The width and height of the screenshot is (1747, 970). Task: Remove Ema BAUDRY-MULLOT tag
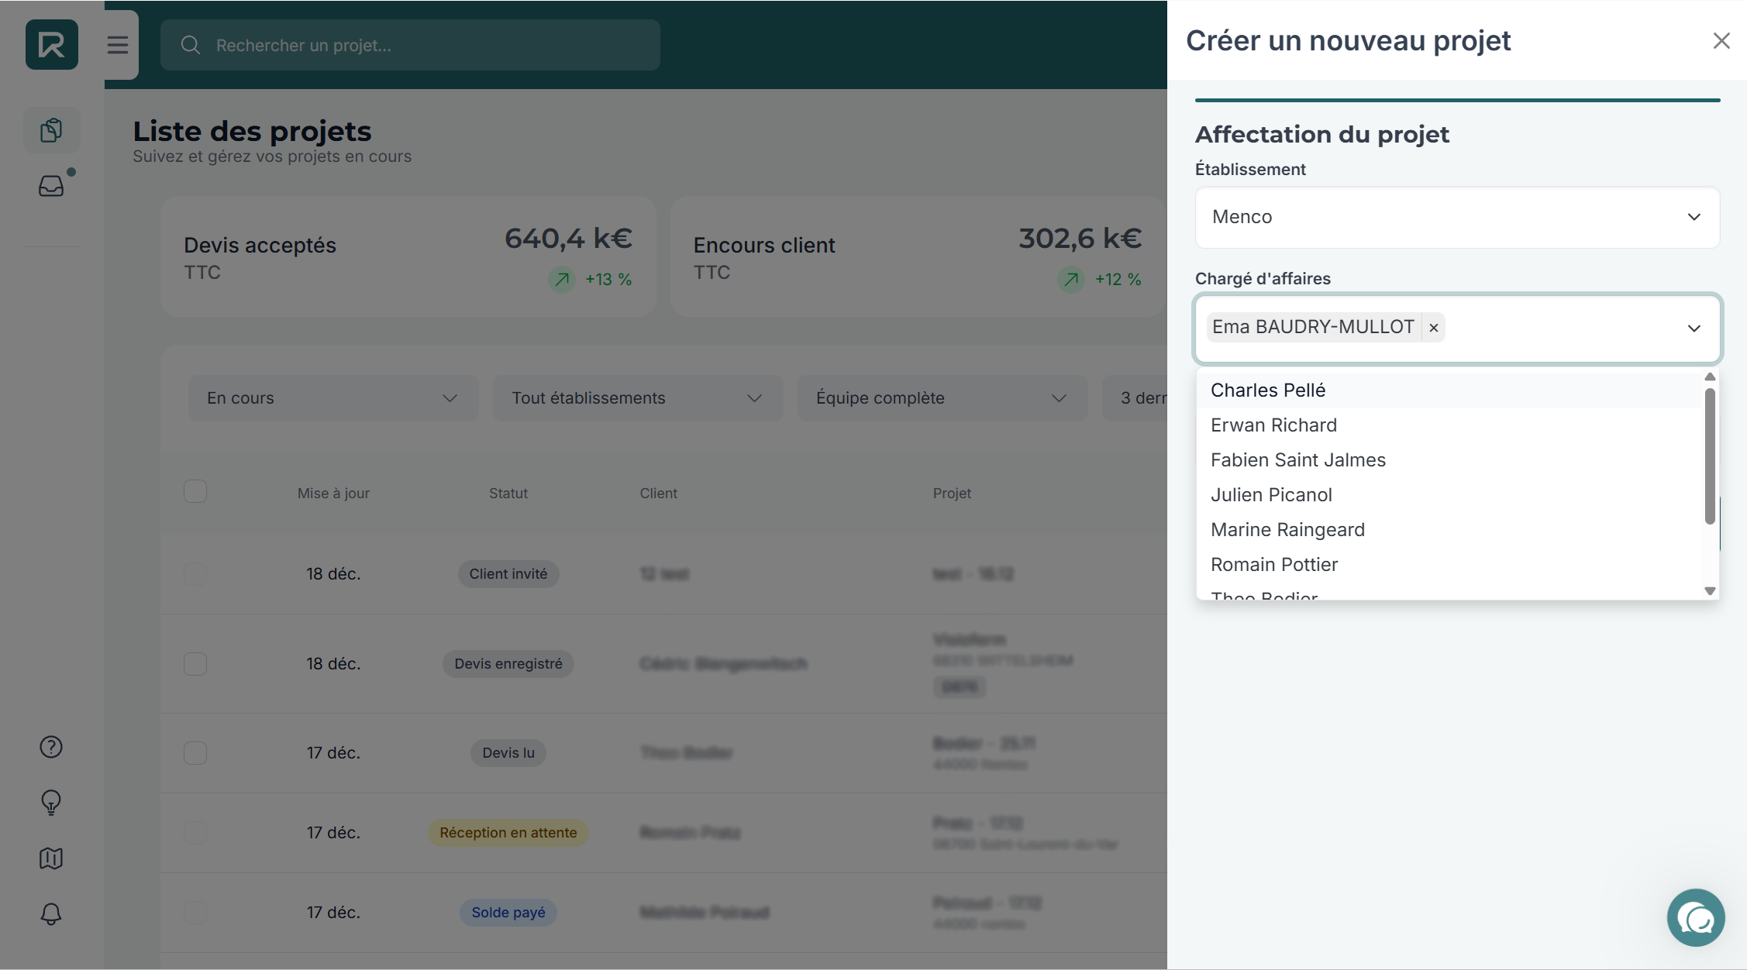pyautogui.click(x=1434, y=328)
